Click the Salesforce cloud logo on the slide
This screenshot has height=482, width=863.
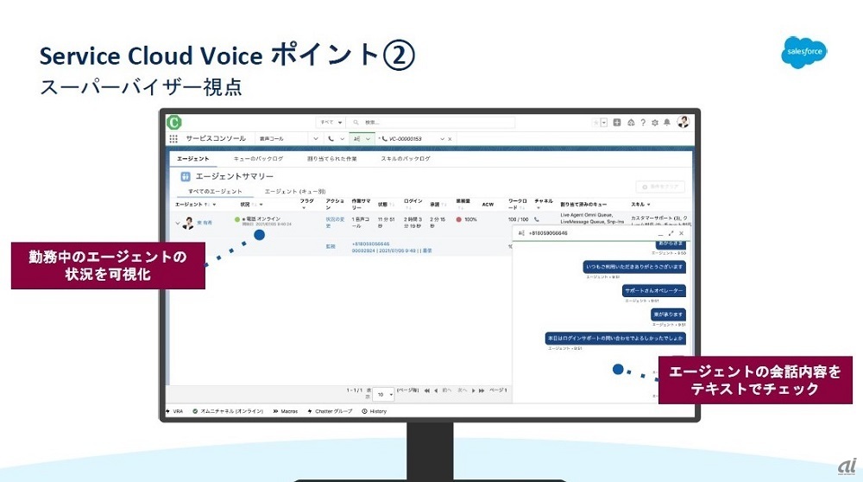(x=803, y=53)
